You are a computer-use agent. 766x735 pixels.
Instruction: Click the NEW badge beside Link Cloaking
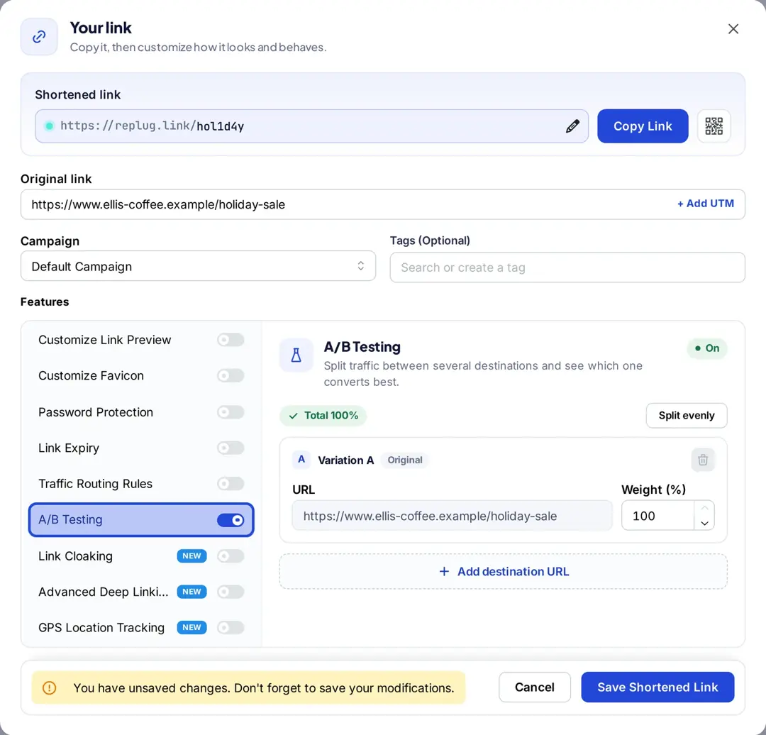[191, 556]
